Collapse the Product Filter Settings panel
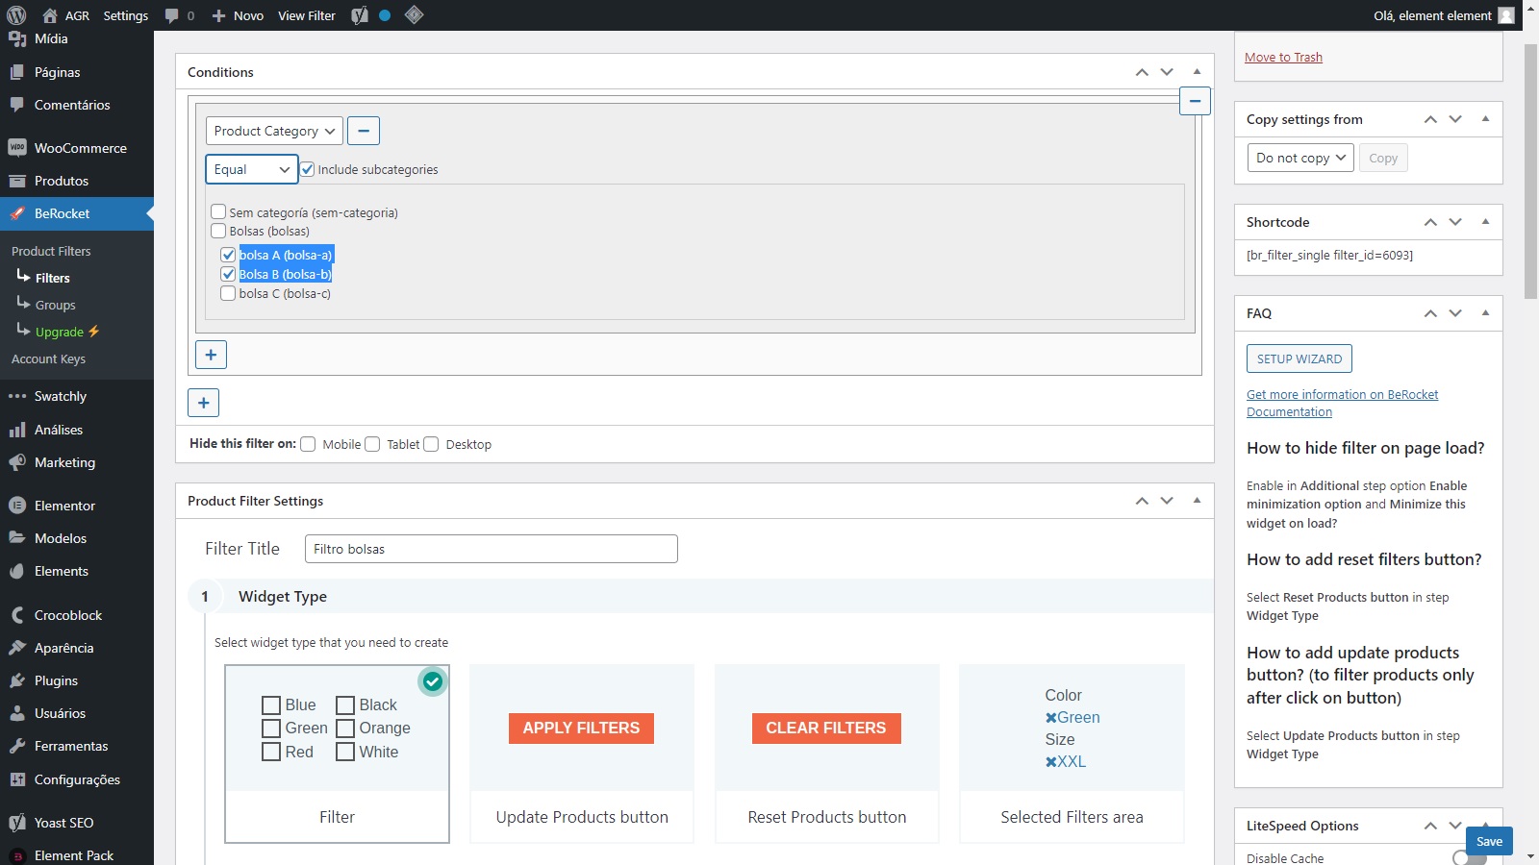The height and width of the screenshot is (865, 1539). [x=1197, y=501]
